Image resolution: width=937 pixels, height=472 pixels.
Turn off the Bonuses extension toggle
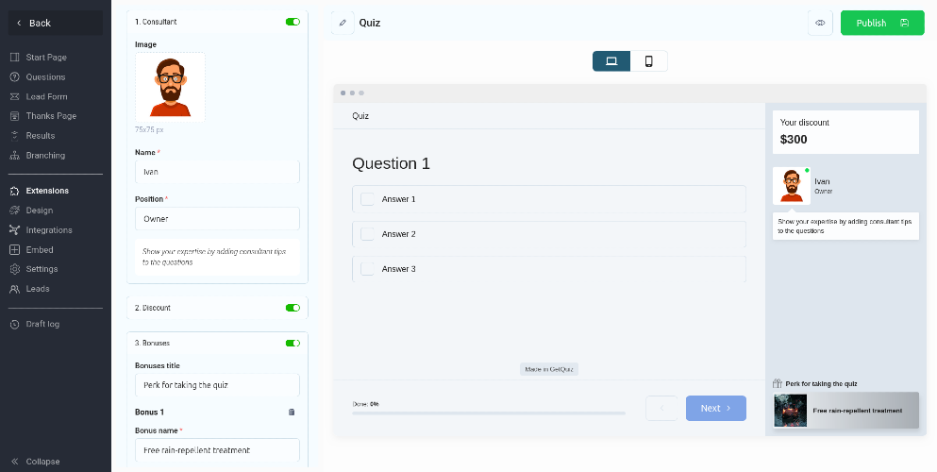[293, 343]
